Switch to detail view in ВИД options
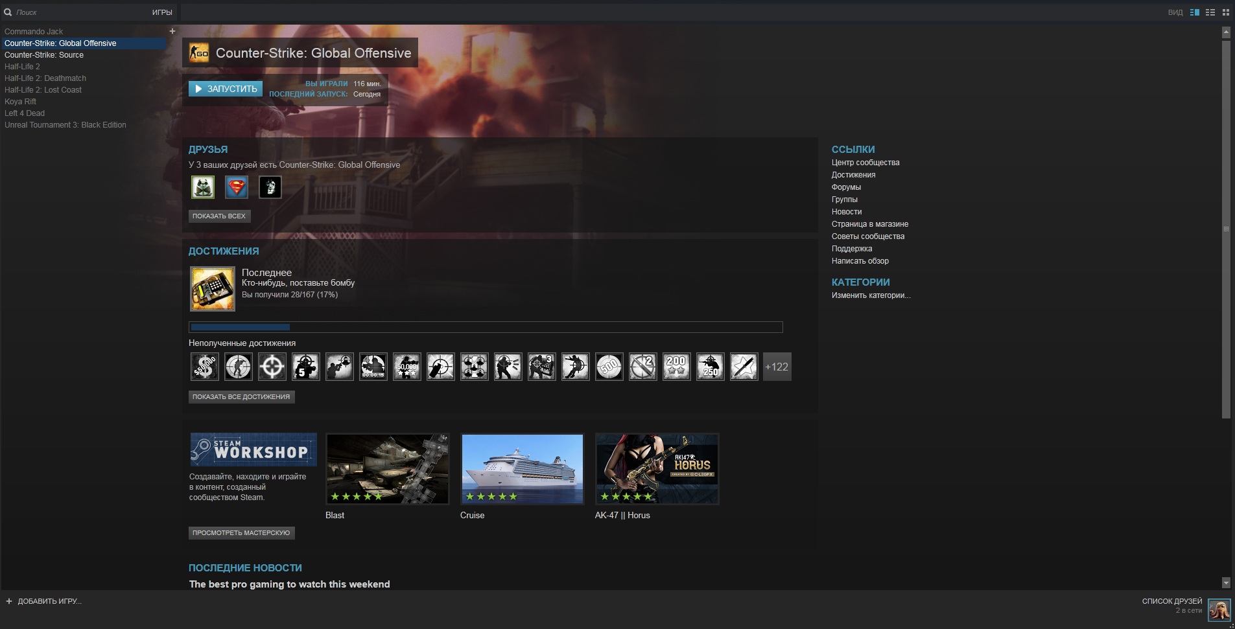The width and height of the screenshot is (1235, 629). click(1194, 12)
